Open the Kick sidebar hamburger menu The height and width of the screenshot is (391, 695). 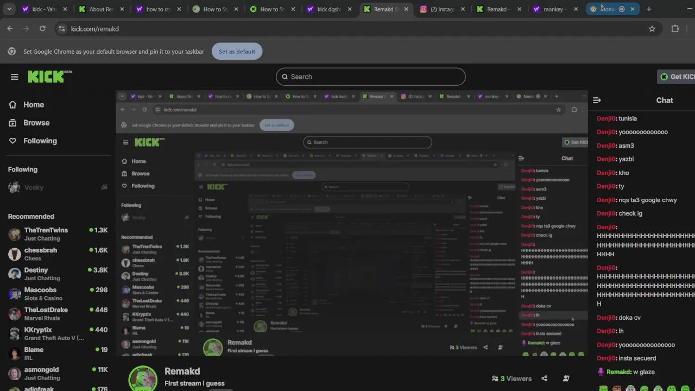click(15, 77)
